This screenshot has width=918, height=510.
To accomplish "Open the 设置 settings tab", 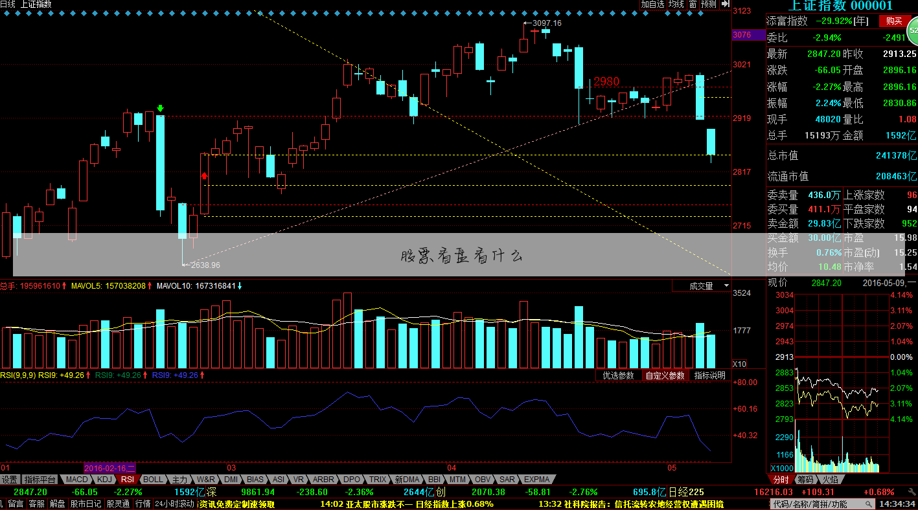I will 10,480.
